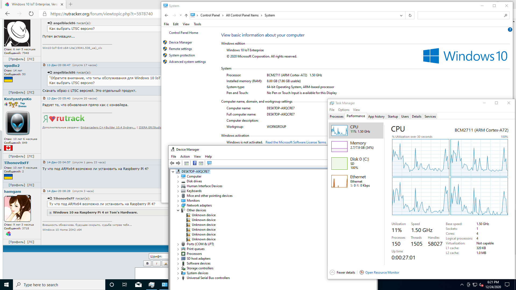Viewport: 516px width, 290px height.
Task: Scan for hardware changes toolbar icon
Action: coord(209,163)
